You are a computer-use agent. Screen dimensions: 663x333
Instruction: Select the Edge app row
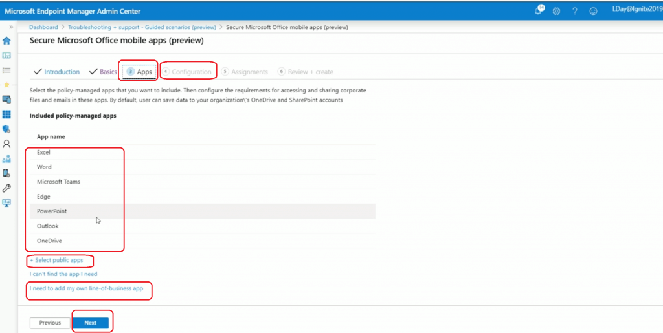pyautogui.click(x=203, y=197)
